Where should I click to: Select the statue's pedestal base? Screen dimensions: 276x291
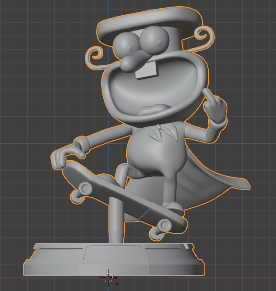pos(114,259)
